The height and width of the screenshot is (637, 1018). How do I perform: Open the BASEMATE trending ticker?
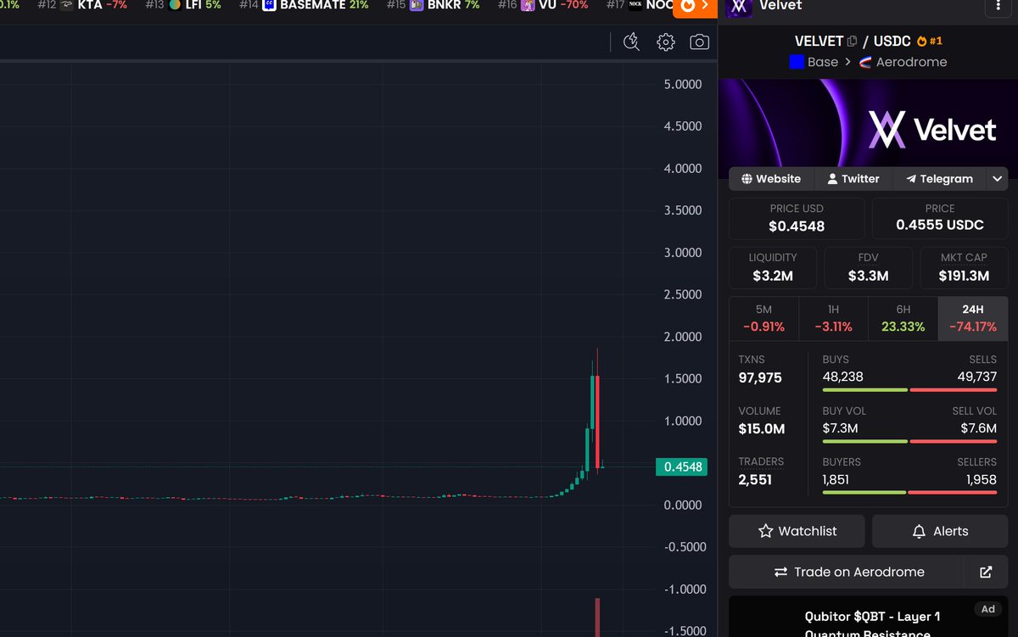pos(305,5)
